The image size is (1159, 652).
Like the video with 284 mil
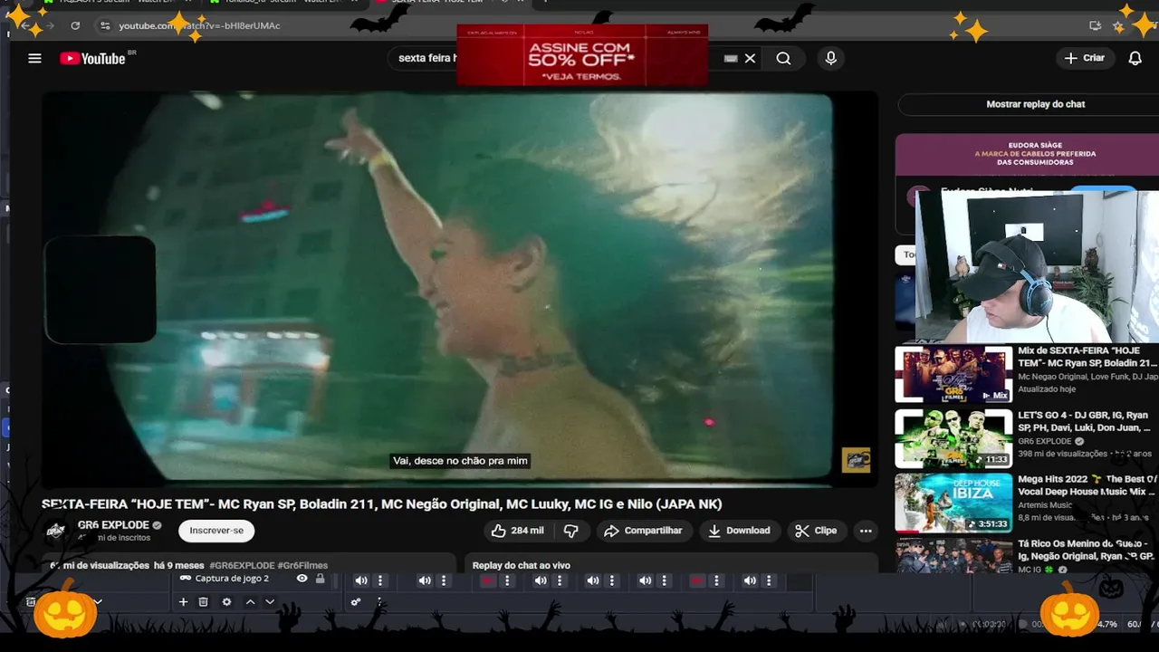[519, 531]
